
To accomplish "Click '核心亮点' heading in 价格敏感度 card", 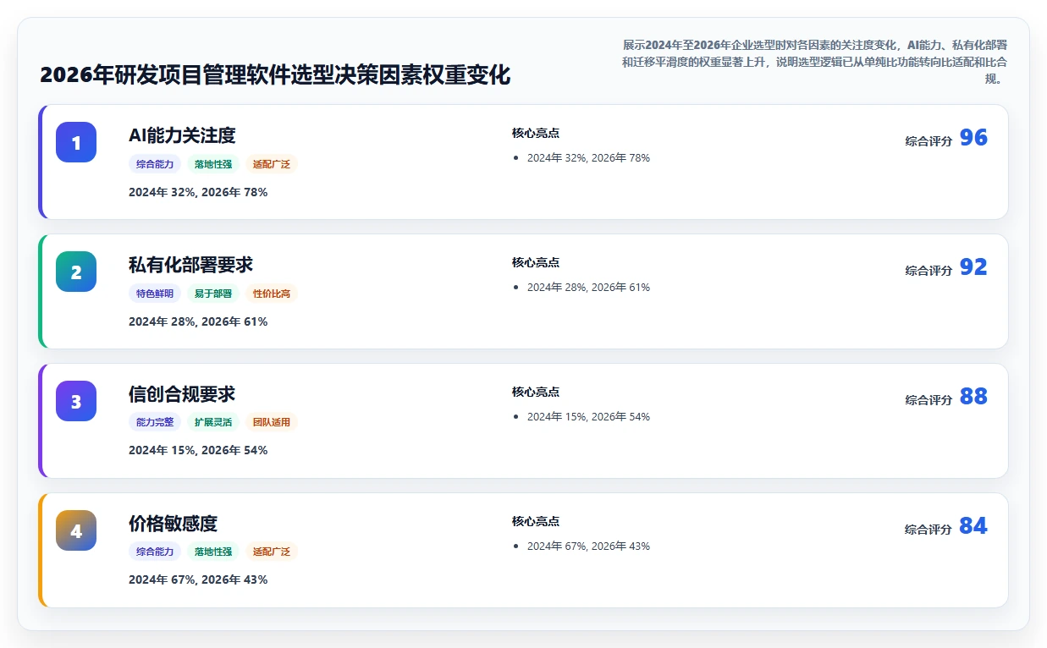I will coord(536,521).
